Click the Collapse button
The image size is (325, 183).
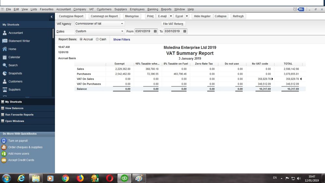[x=221, y=16]
